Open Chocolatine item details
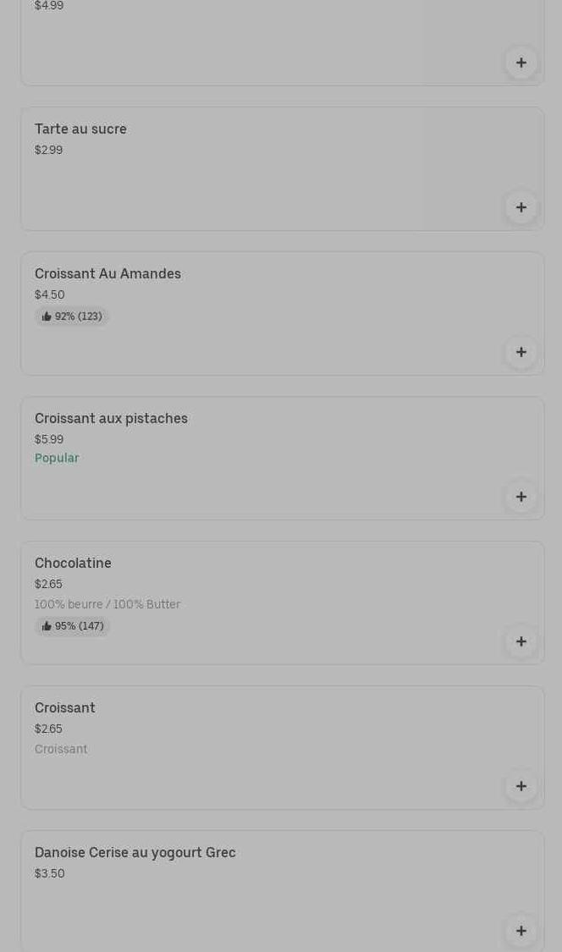This screenshot has height=952, width=562. (73, 564)
